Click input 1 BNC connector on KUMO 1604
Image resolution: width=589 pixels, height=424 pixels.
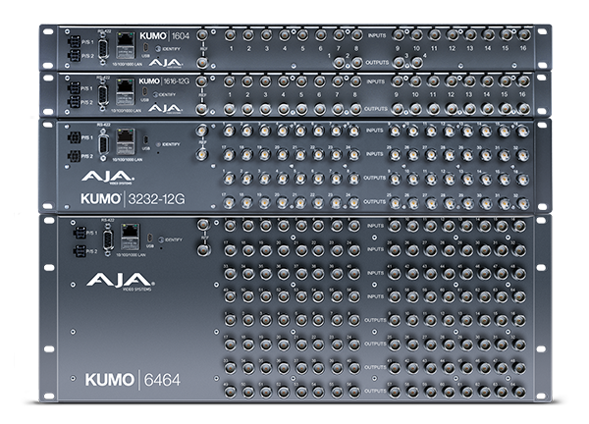(x=230, y=35)
